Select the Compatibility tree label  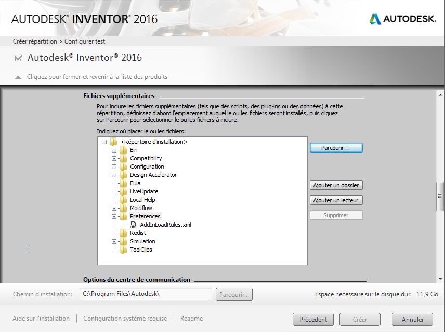pyautogui.click(x=146, y=158)
